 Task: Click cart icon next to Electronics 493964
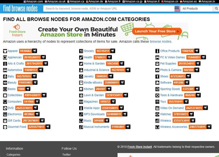37,114
